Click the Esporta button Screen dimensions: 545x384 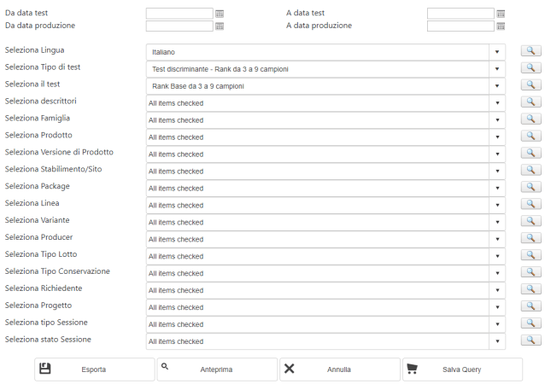tap(94, 369)
